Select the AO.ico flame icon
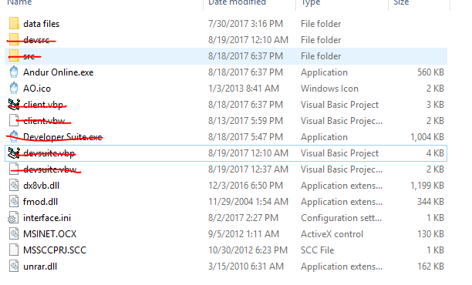This screenshot has height=285, width=472. point(14,89)
